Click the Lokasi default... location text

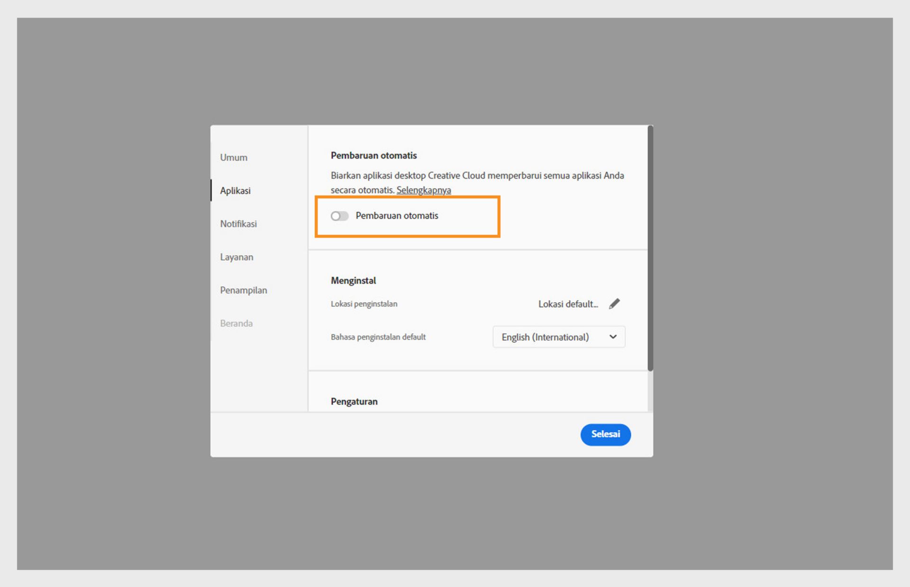[568, 304]
